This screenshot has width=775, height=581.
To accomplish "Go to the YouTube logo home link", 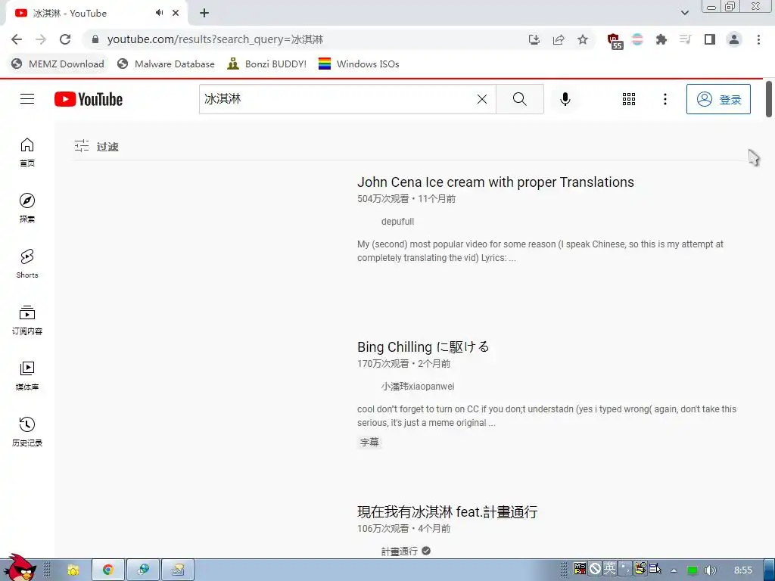I will (x=89, y=99).
